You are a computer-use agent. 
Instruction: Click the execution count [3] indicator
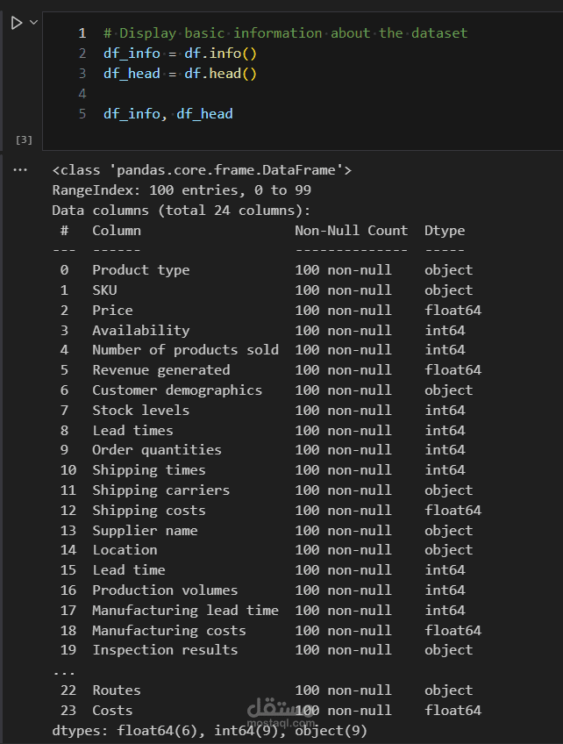tap(24, 139)
